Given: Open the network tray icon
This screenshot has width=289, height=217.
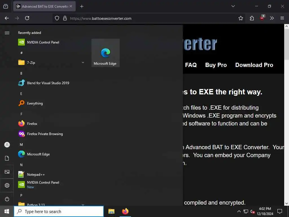Looking at the screenshot, I should click(246, 211).
